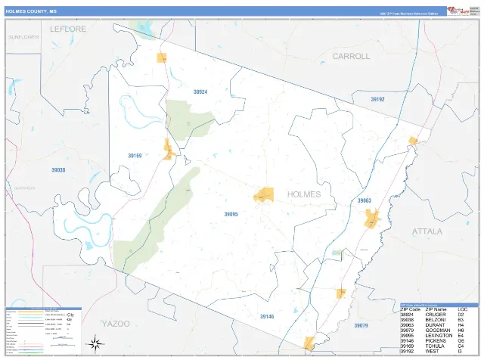Click 39192 in the ZIP index table

point(407,351)
